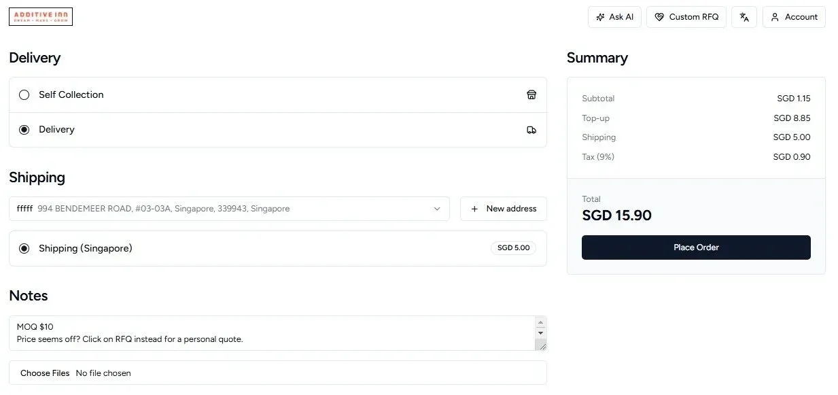Select the Self Collection radio option

point(24,95)
